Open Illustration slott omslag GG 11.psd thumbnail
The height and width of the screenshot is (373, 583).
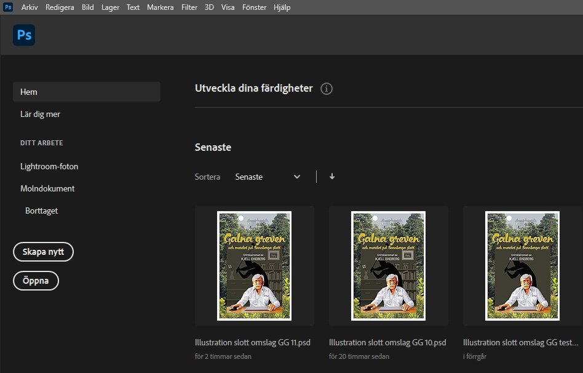click(x=254, y=266)
